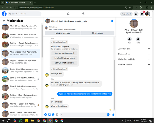This screenshot has height=123, width=154.
Task: Select the 'What is the address?' message
Action: coord(59,106)
